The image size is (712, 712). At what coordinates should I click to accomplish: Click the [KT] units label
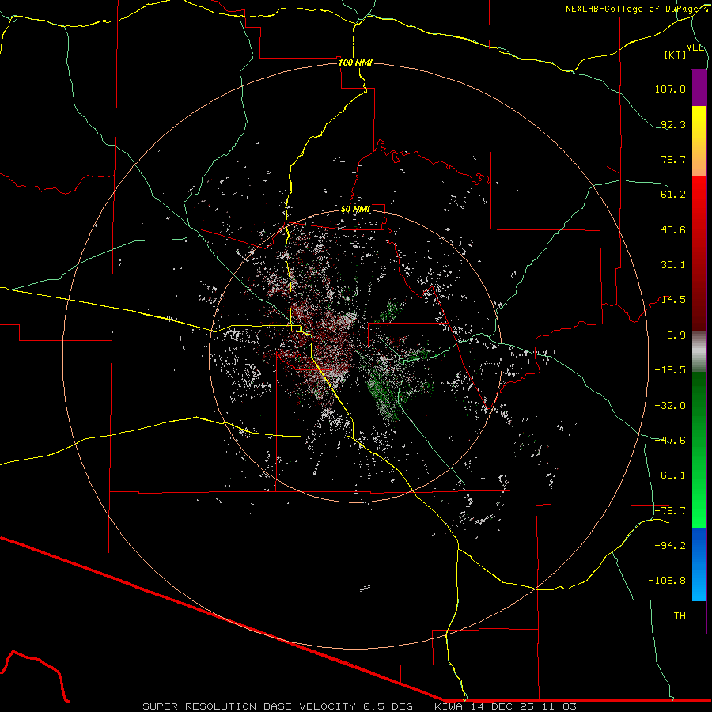click(676, 55)
